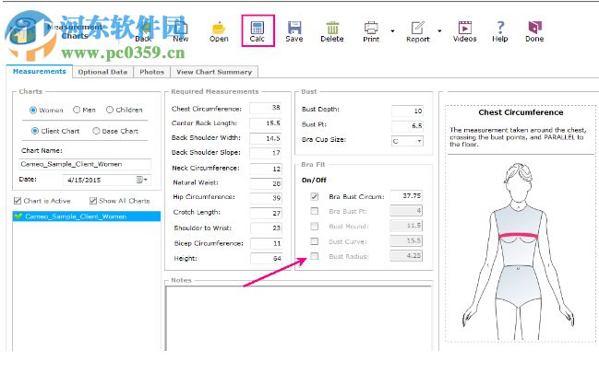Viewport: 599px width, 374px height.
Task: Enable the Bust Mound checkbox
Action: [x=315, y=226]
